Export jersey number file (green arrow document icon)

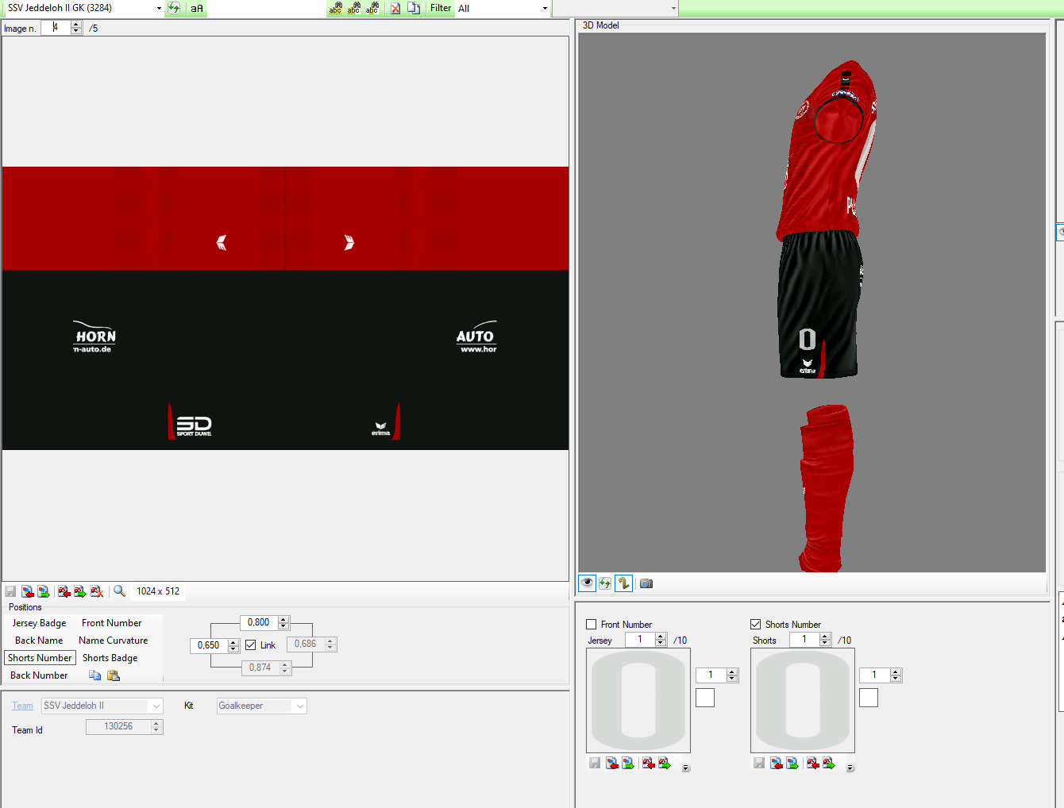tap(665, 763)
